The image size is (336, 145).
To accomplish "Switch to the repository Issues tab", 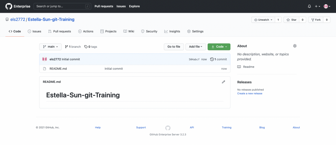I will click(34, 31).
